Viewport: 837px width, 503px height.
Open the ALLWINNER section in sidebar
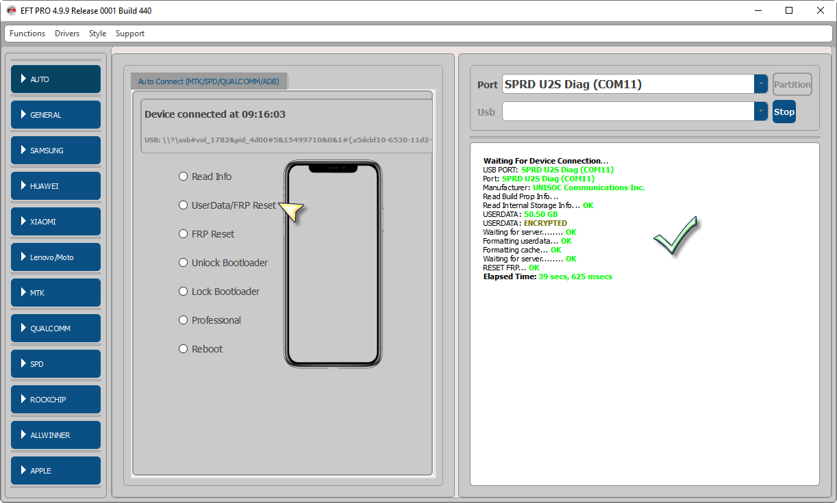pyautogui.click(x=55, y=435)
